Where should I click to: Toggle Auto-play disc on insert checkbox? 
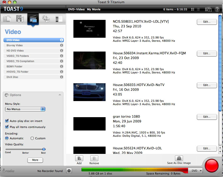(7, 121)
